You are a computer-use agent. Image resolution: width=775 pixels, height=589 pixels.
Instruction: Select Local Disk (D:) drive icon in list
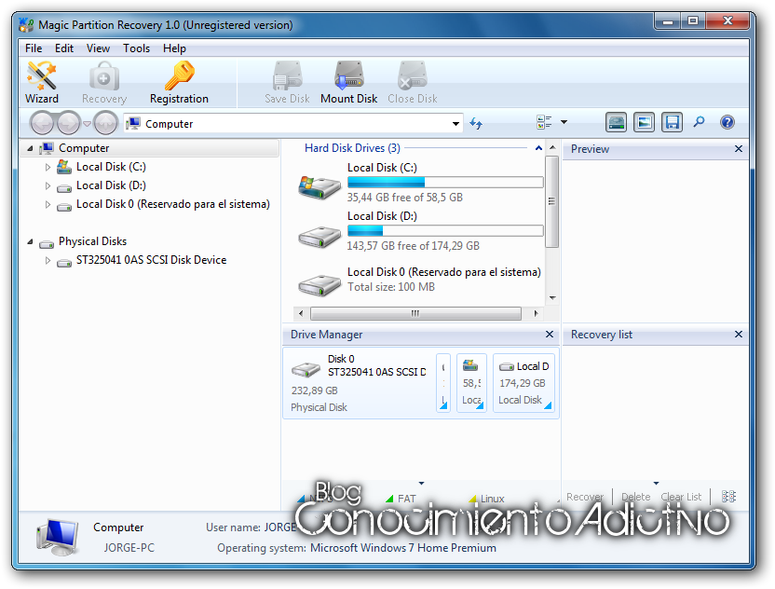click(320, 237)
